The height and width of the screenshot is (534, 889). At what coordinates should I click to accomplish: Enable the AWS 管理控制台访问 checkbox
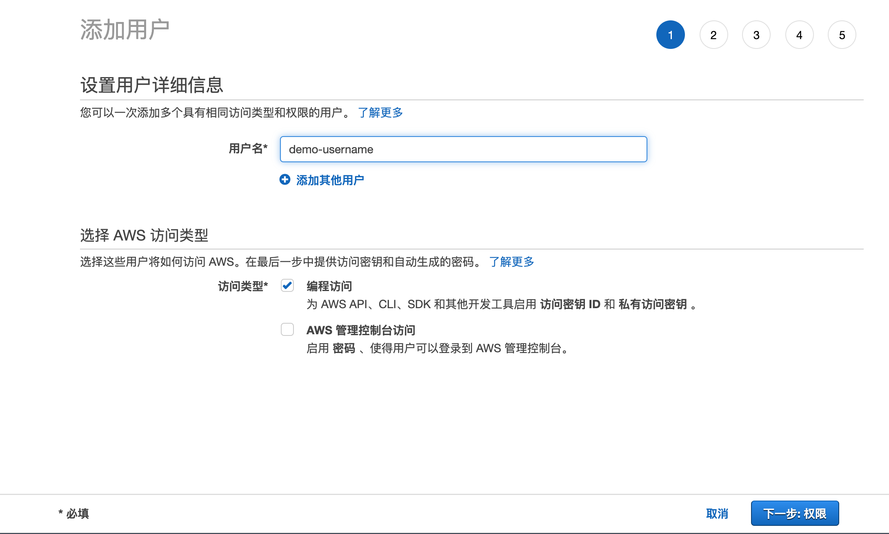tap(287, 329)
